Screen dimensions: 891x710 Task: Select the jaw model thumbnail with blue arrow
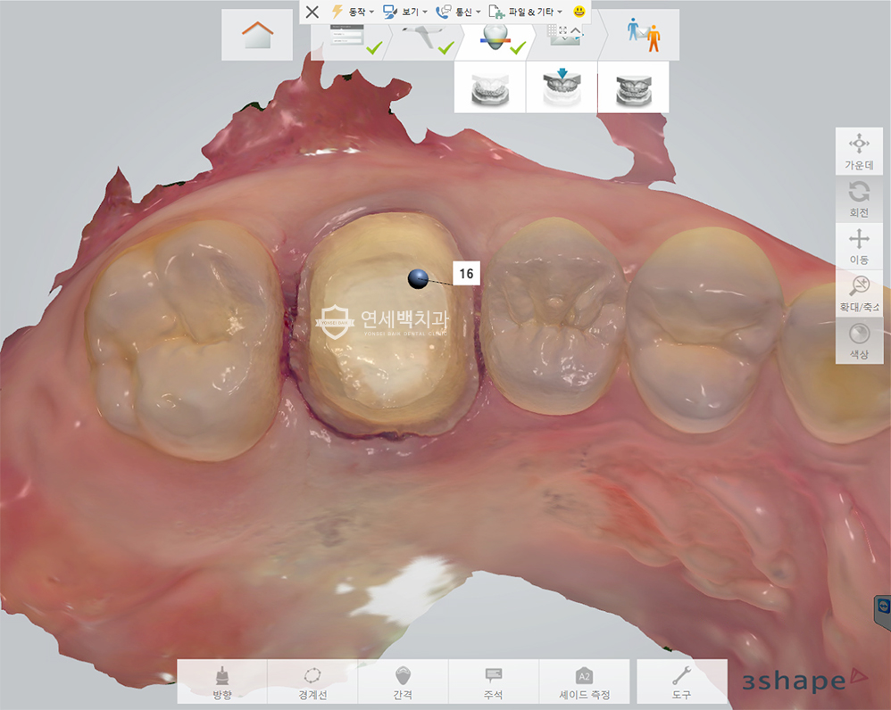pos(562,87)
